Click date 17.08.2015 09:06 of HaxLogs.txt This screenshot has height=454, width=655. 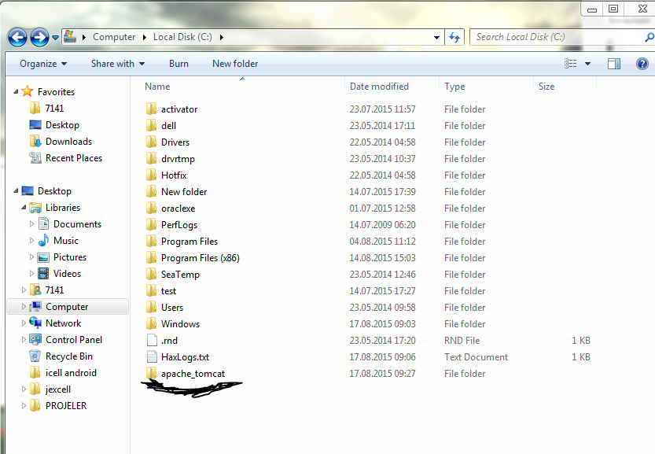(x=383, y=357)
